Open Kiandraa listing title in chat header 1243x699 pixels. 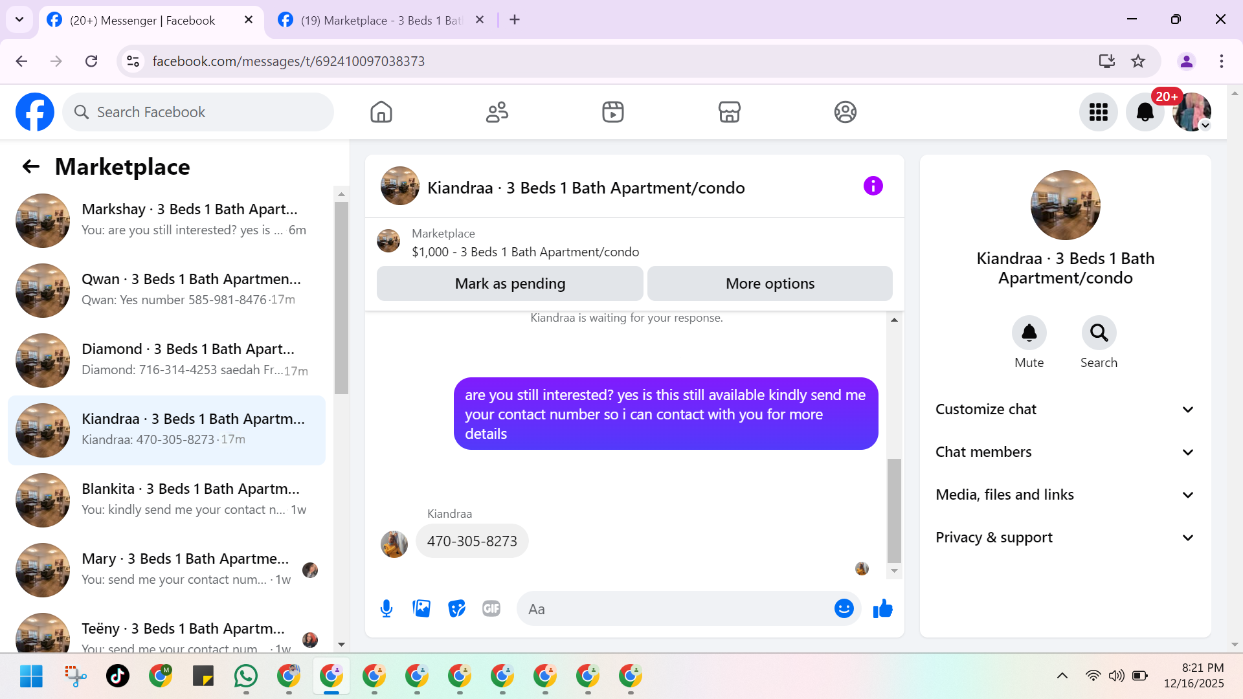(586, 188)
